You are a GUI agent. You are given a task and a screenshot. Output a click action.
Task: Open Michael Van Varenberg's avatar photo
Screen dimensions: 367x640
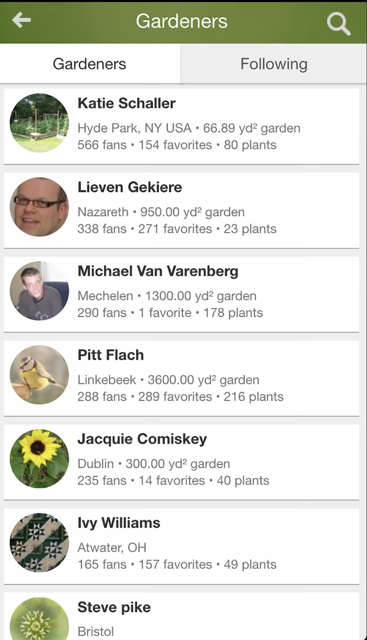click(39, 291)
